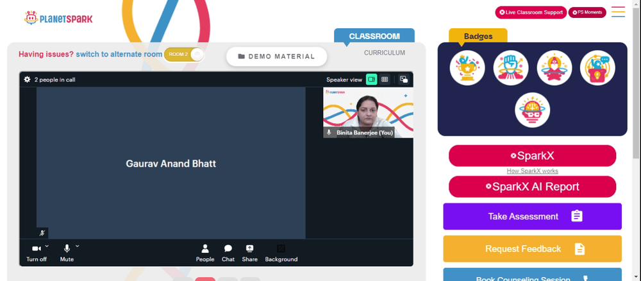This screenshot has width=641, height=281.
Task: Open the hamburger menu
Action: pos(618,12)
